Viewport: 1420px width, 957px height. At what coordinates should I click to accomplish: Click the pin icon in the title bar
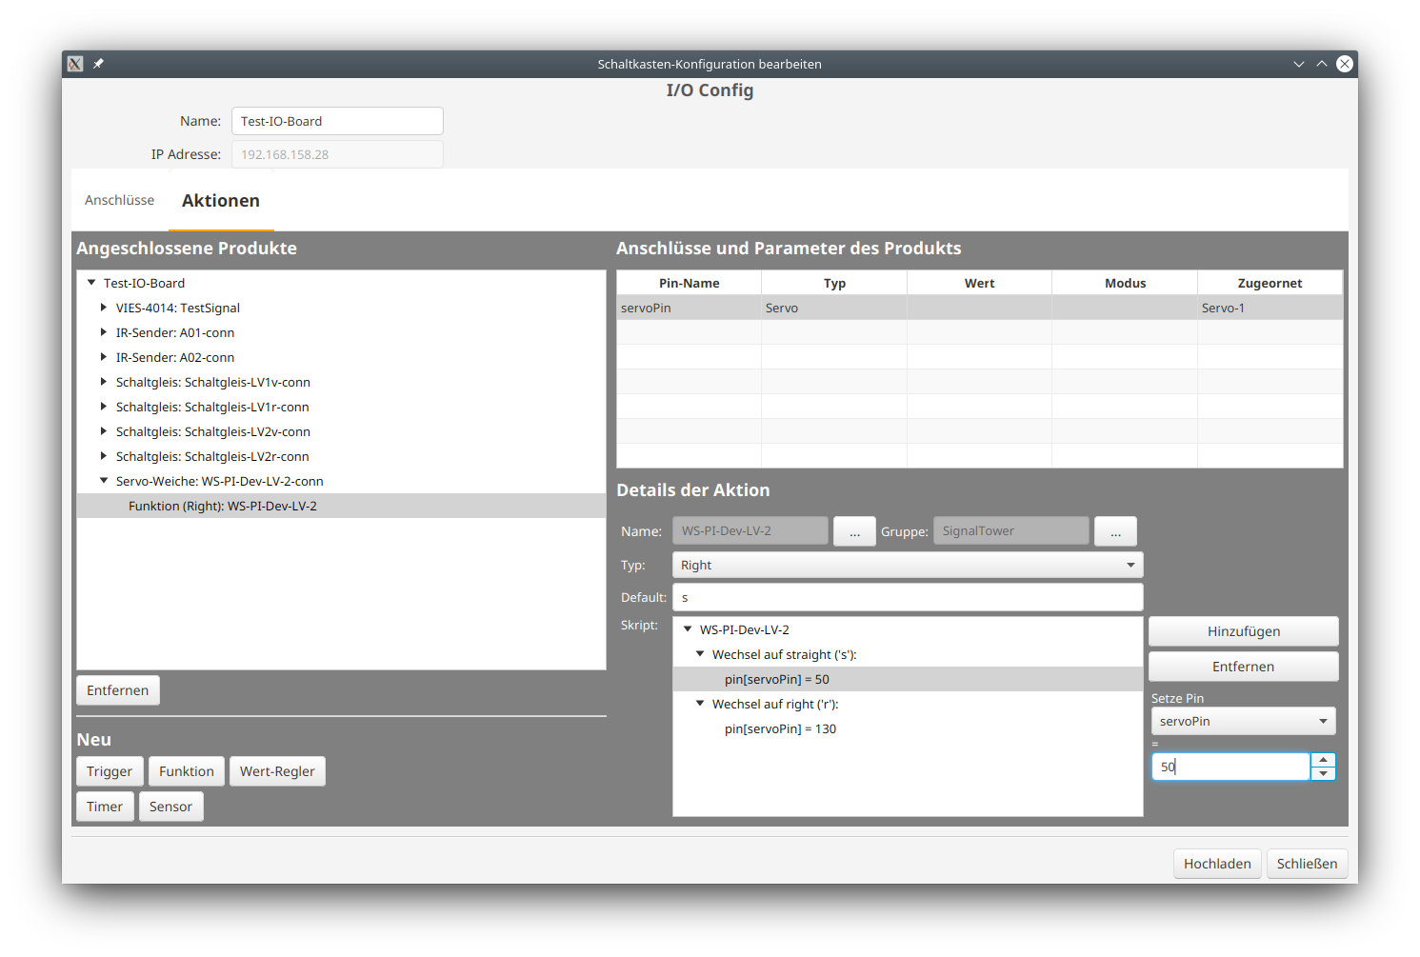(97, 64)
